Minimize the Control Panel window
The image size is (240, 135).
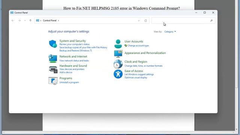tap(196, 13)
